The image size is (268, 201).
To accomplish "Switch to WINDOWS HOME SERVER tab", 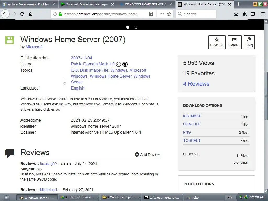I will [146, 4].
